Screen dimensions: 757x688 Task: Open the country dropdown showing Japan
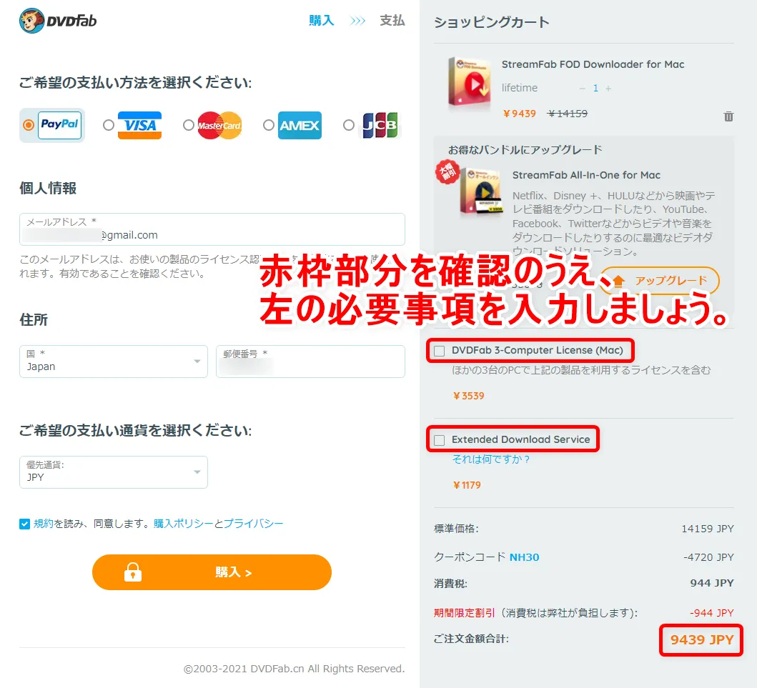[x=114, y=362]
